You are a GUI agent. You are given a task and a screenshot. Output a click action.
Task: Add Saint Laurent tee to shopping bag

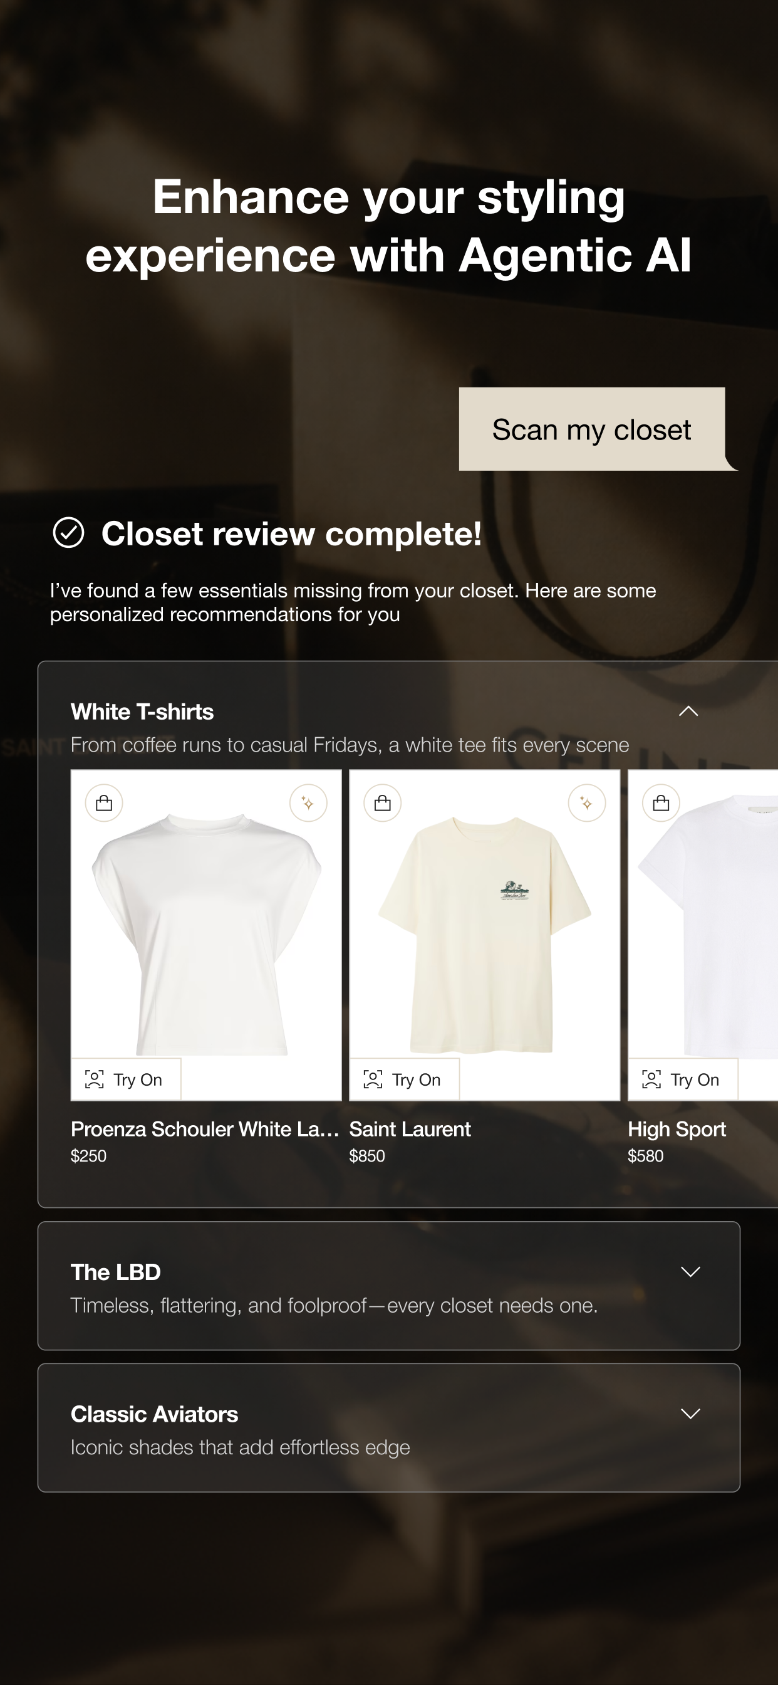tap(383, 802)
